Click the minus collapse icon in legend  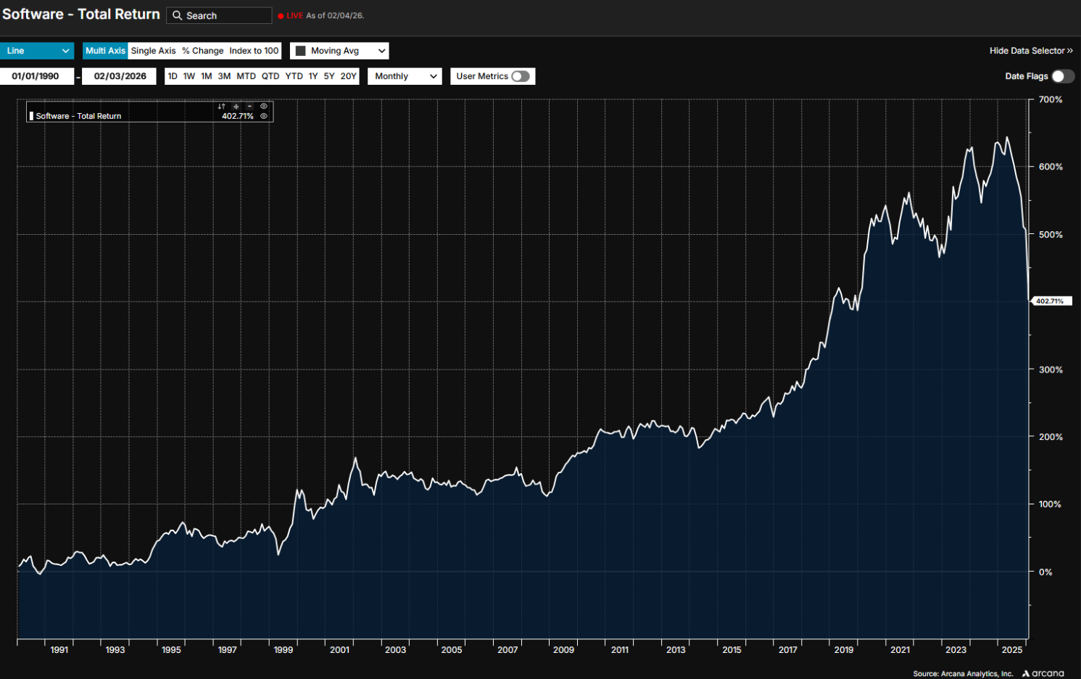pos(249,107)
